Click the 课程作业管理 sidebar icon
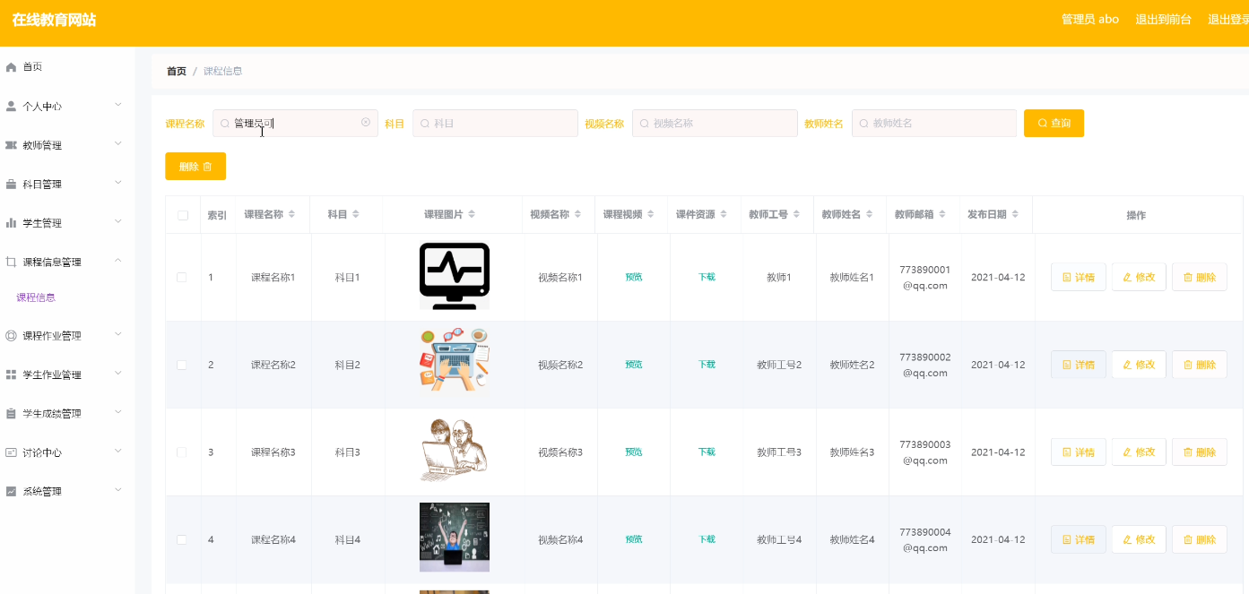 click(11, 336)
